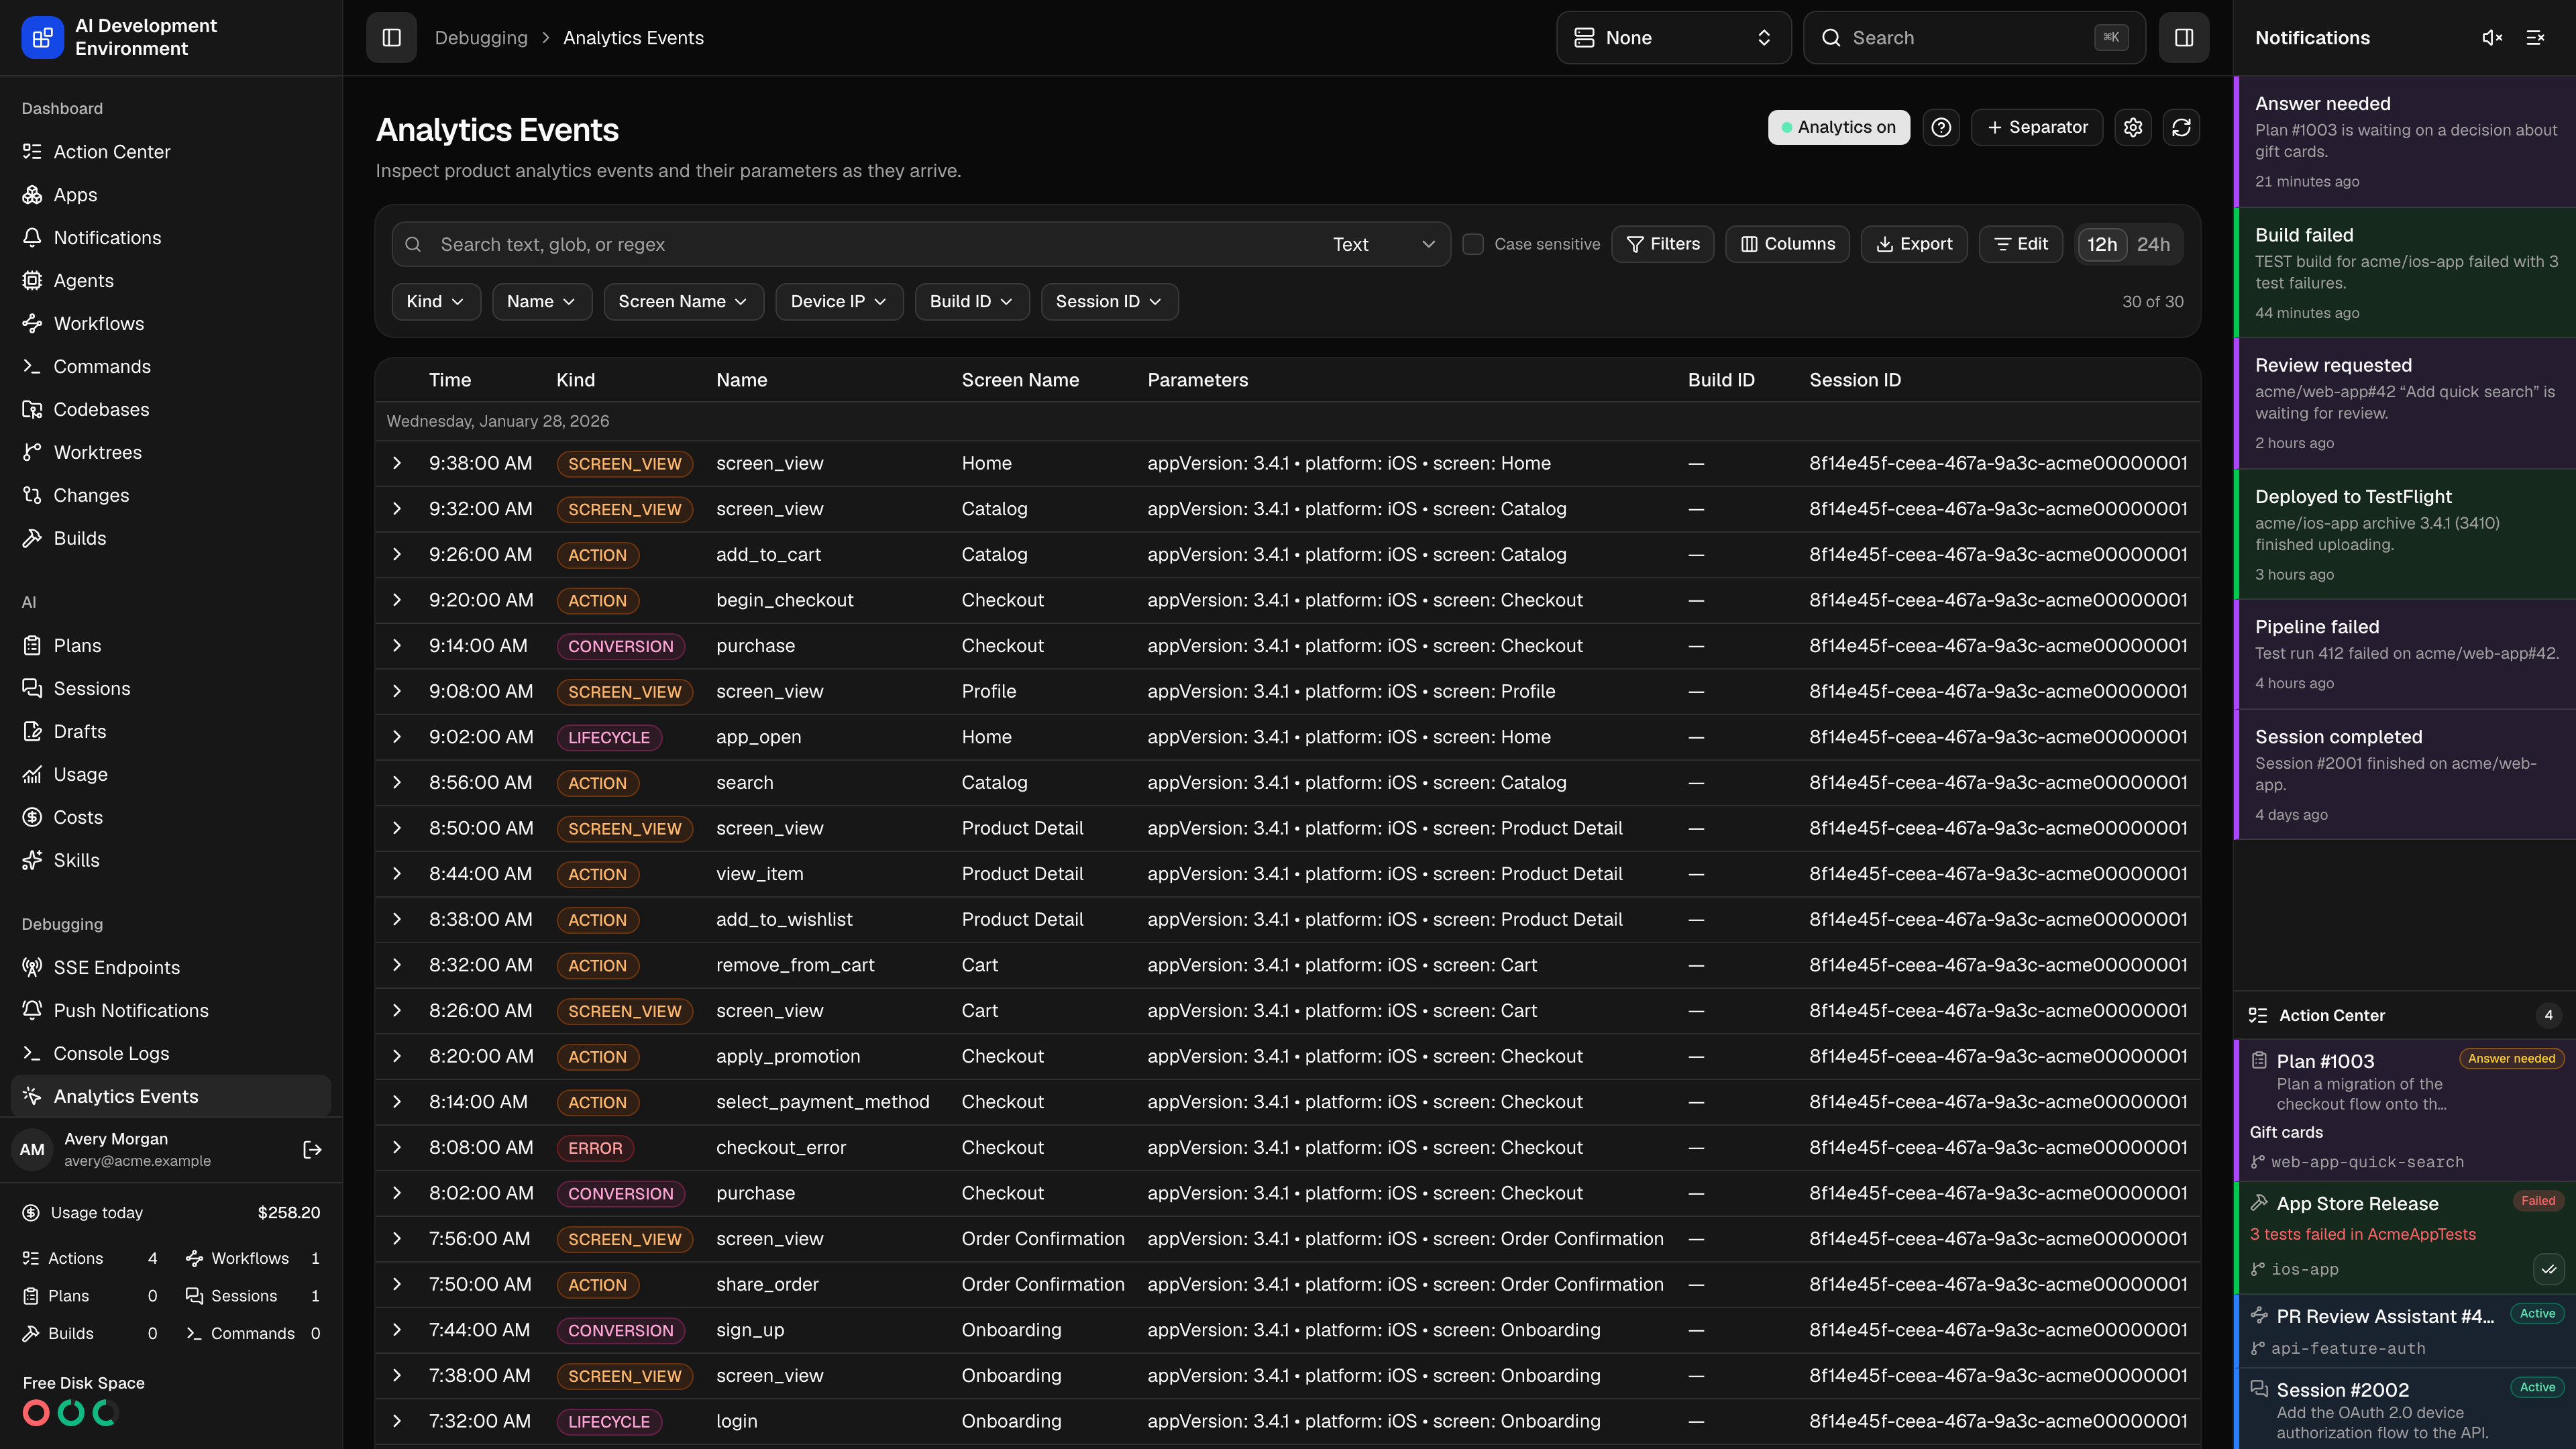The image size is (2576, 1449).
Task: Open Push Notifications debugging page
Action: click(171, 1010)
